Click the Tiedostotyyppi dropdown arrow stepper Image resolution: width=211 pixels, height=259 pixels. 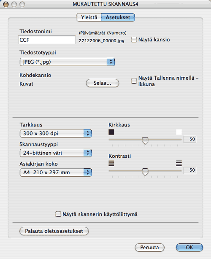111,62
